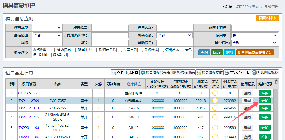Click 产品标签打印 printer button

237,73
